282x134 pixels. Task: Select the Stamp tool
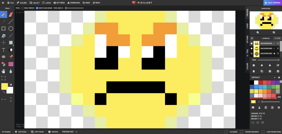pyautogui.click(x=11, y=57)
